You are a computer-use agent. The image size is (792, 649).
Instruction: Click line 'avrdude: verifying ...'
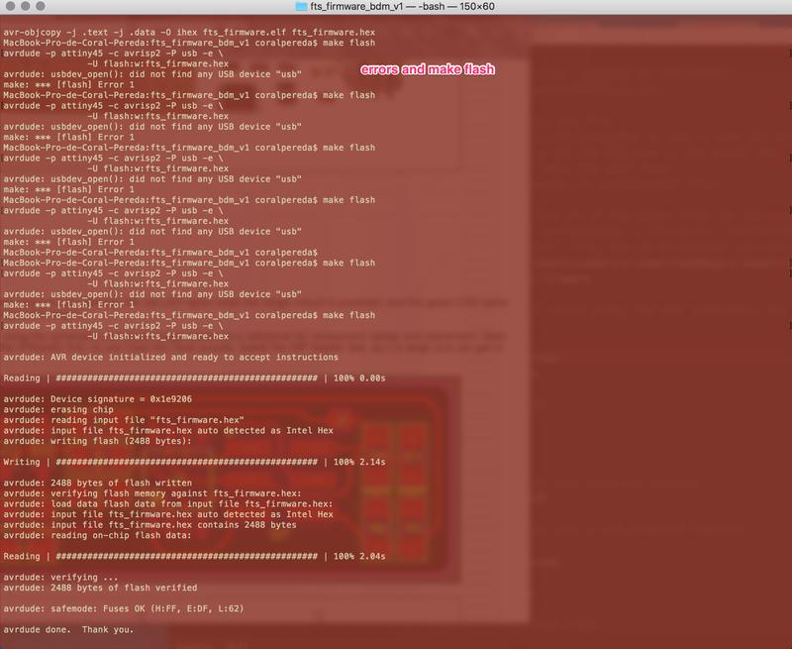[x=60, y=578]
